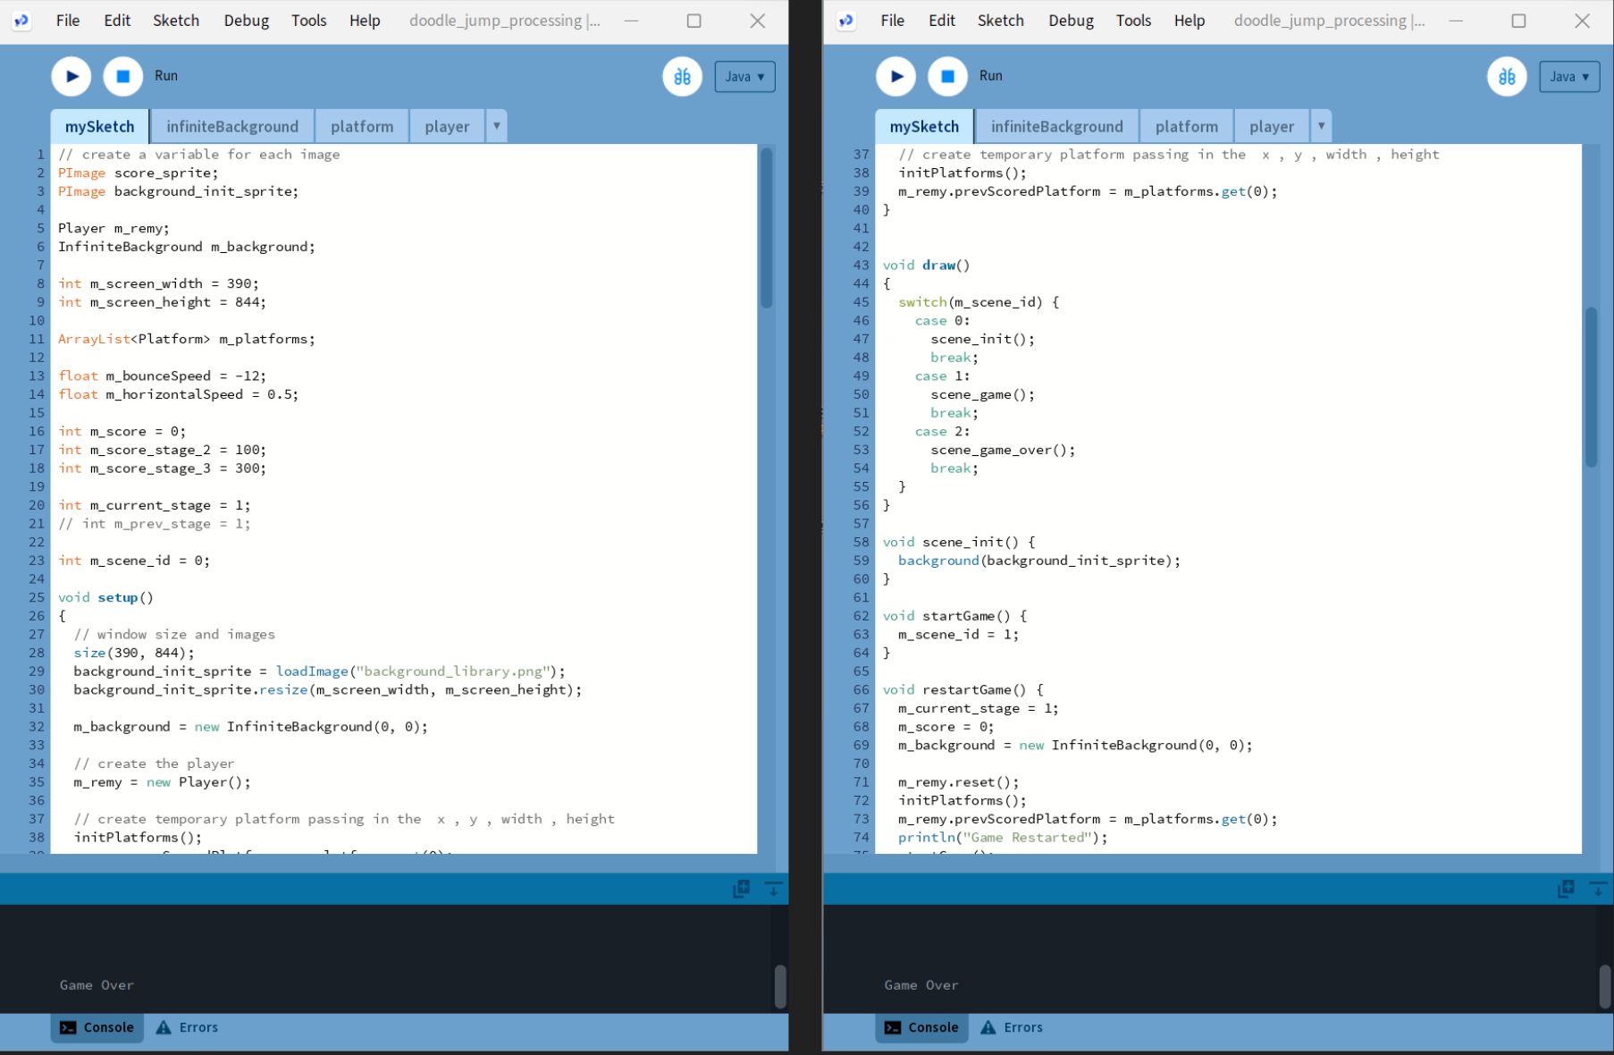Click copy console icon in left window
This screenshot has height=1055, width=1614.
click(x=741, y=889)
